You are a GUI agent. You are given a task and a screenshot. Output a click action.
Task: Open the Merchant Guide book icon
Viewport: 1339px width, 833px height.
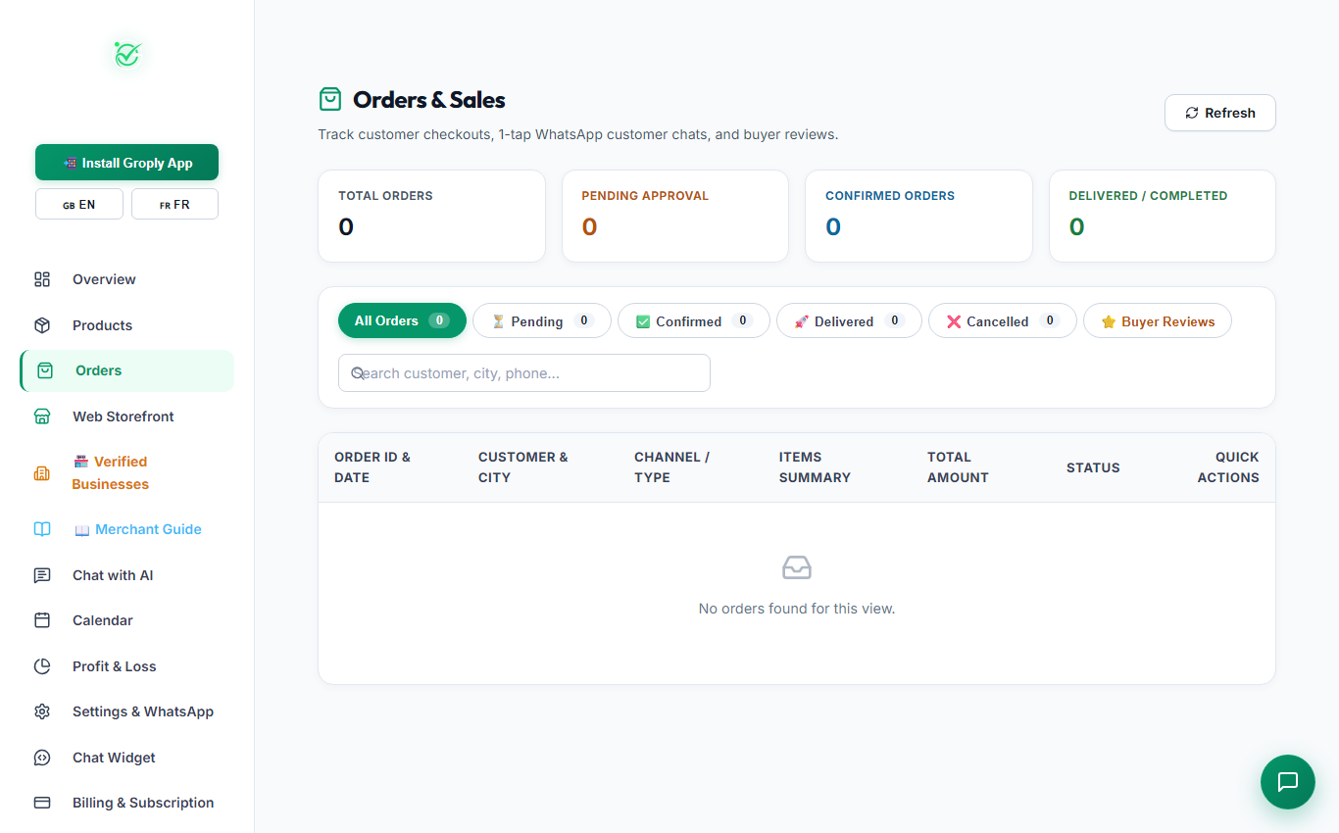click(x=42, y=529)
